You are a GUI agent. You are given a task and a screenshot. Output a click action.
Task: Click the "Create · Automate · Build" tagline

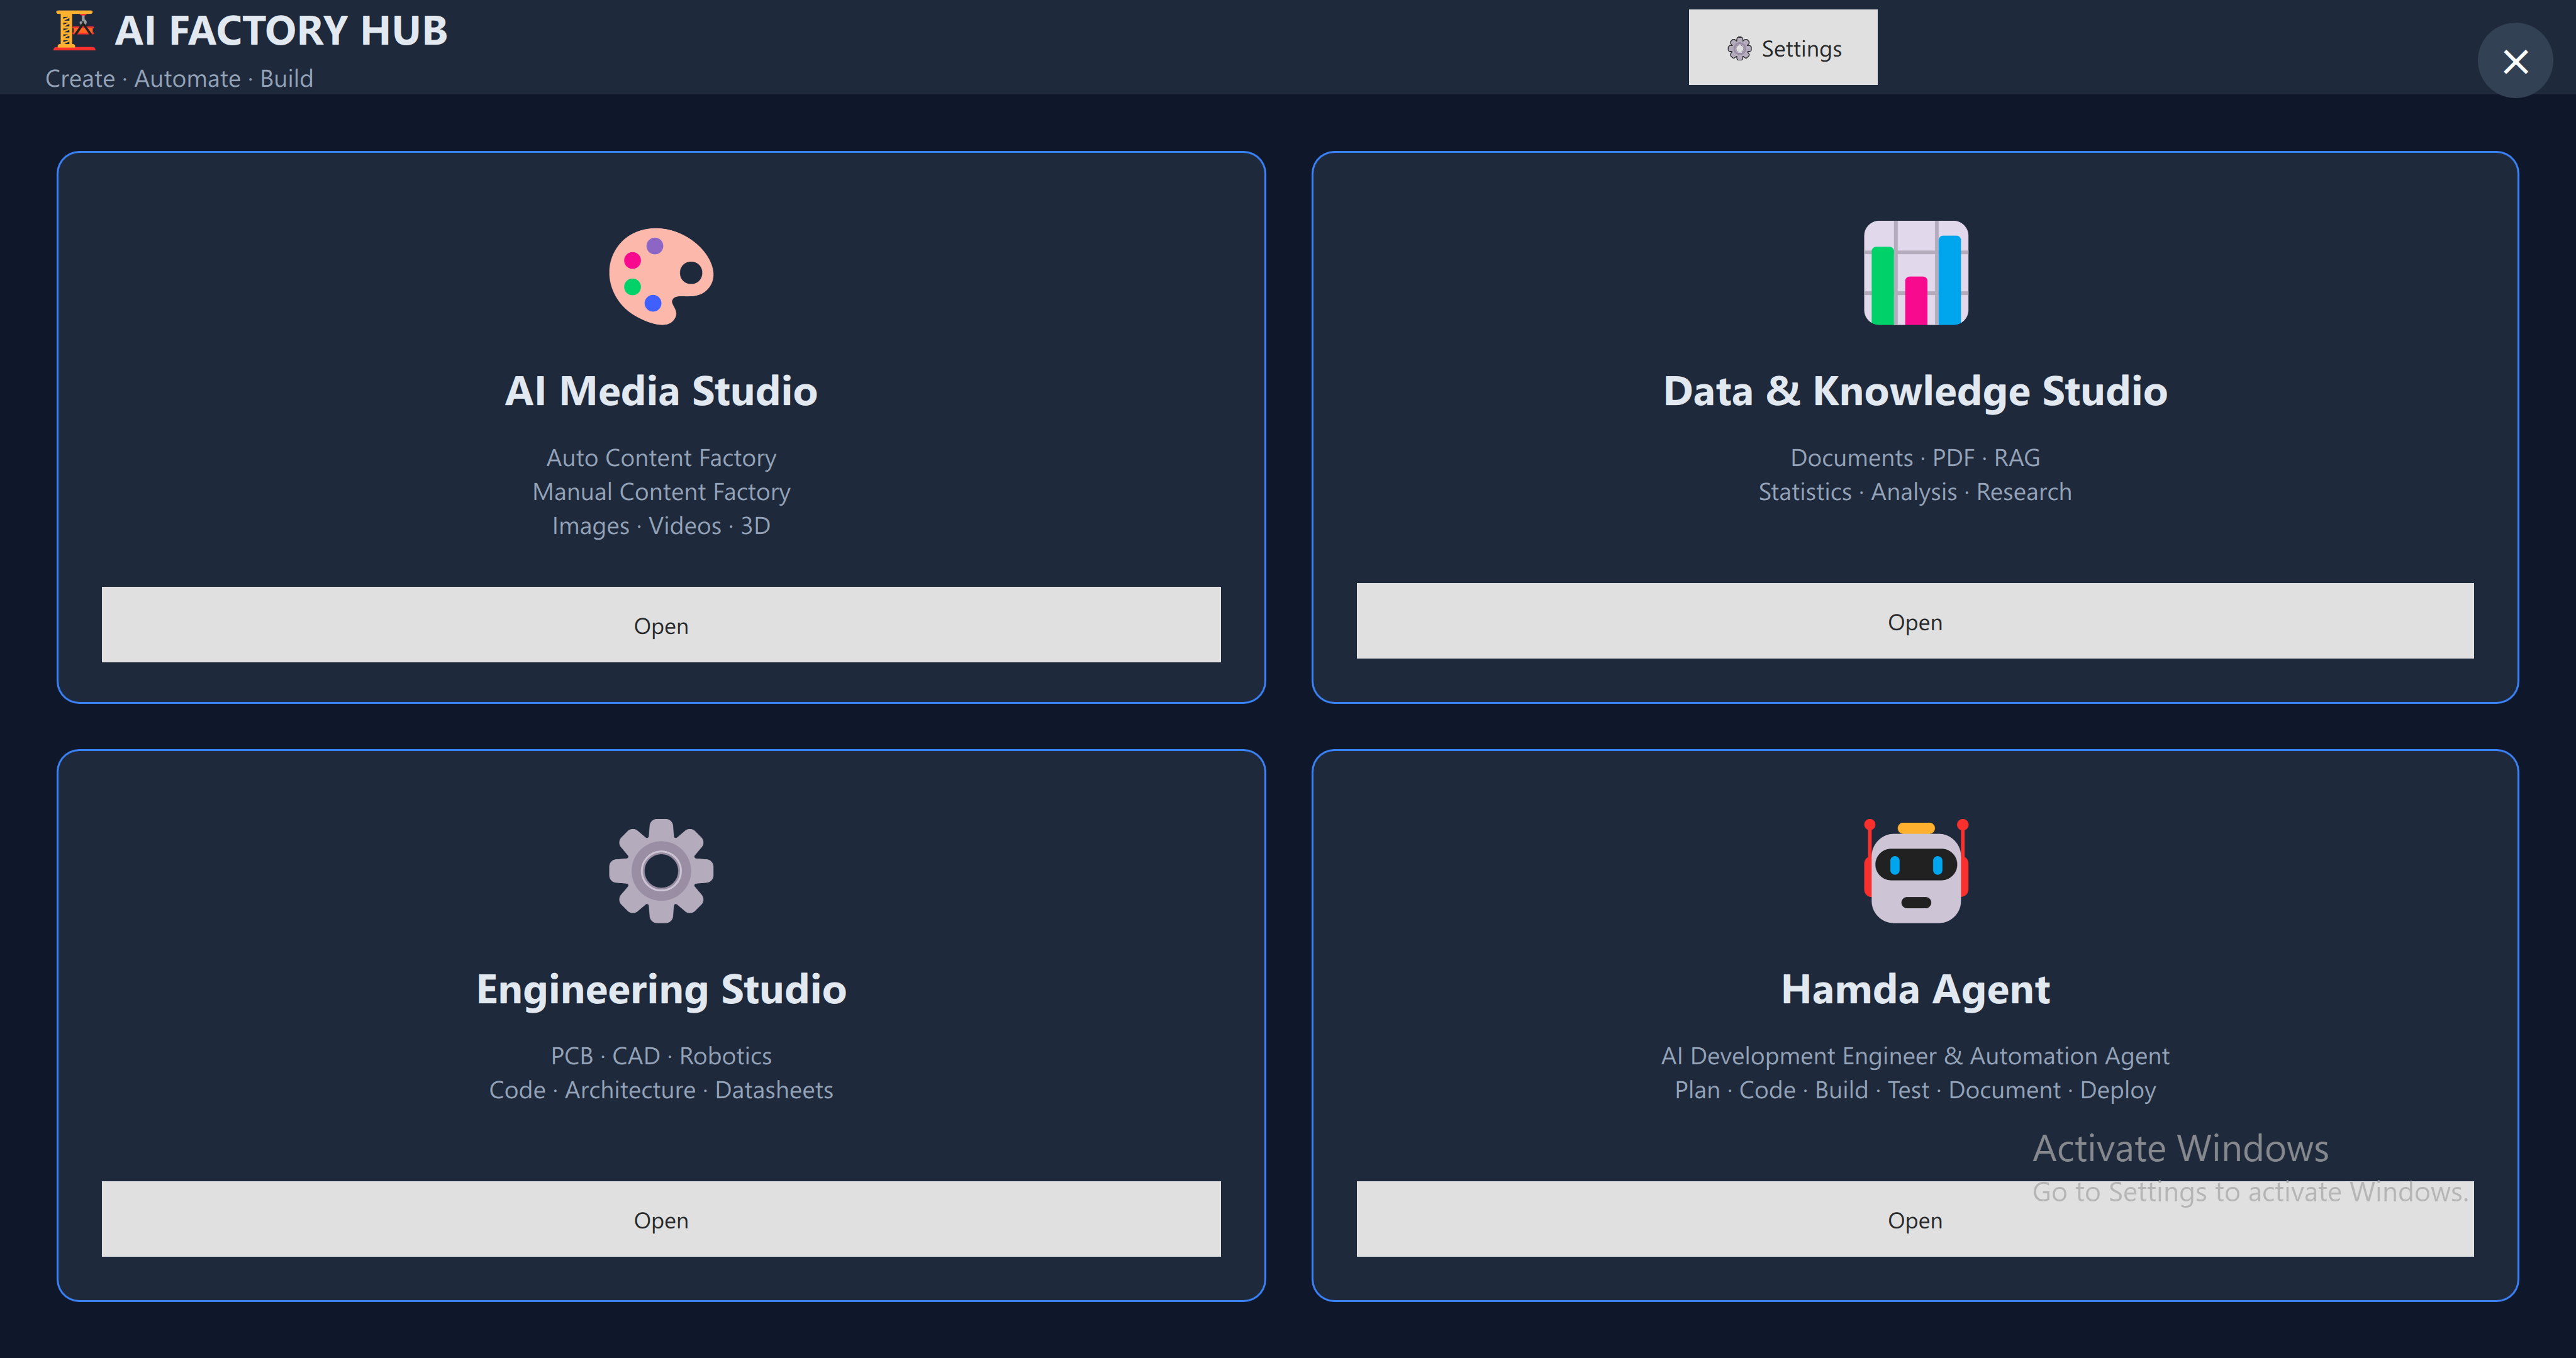tap(179, 79)
